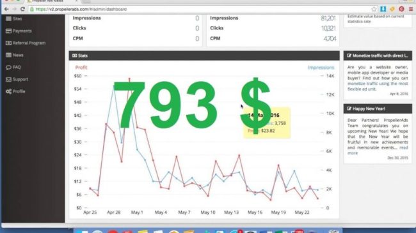Click the Sites list icon
This screenshot has width=416, height=233.
8,19
